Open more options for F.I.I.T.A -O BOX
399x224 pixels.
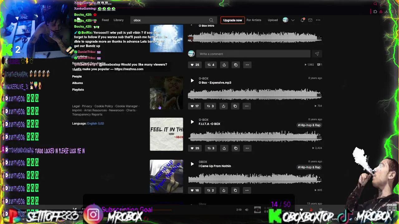247,148
